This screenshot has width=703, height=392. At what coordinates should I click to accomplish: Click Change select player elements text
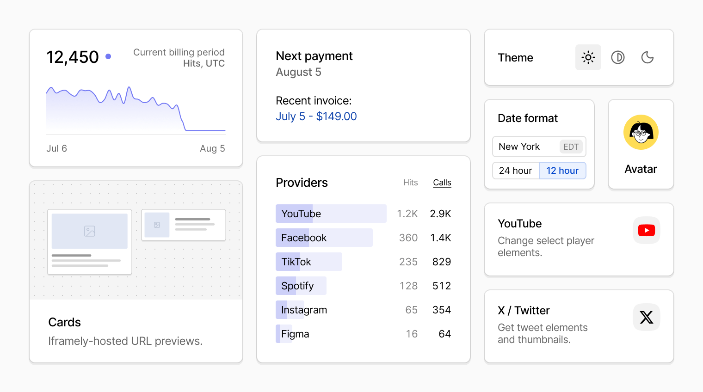(x=546, y=247)
